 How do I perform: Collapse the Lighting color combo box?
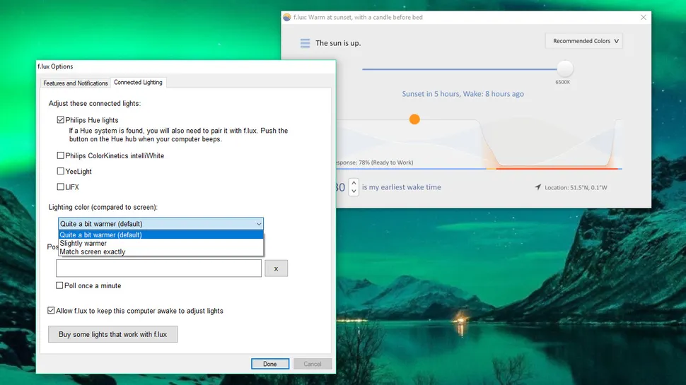point(257,224)
